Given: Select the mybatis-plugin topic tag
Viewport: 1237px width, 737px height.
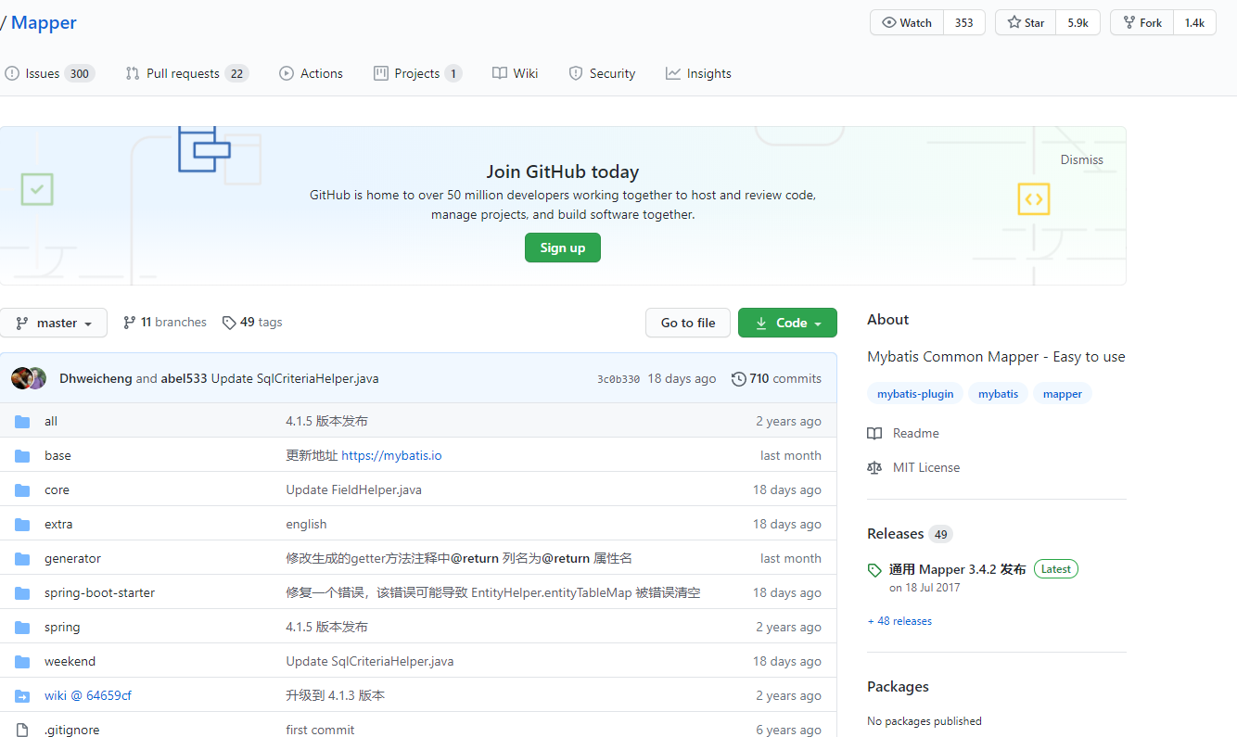Looking at the screenshot, I should pos(915,394).
